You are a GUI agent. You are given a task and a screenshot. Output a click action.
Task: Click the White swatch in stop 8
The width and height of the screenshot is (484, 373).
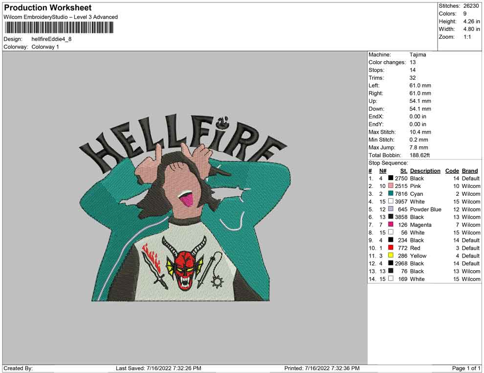pos(391,232)
